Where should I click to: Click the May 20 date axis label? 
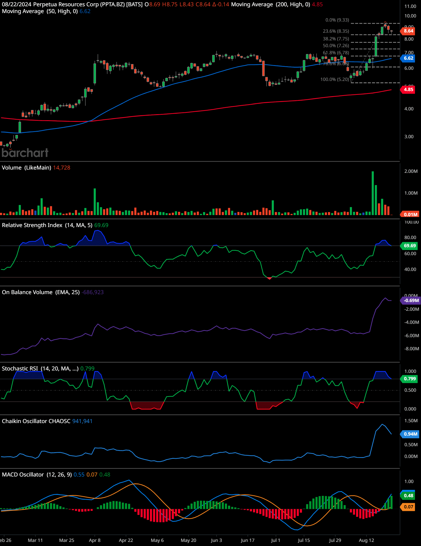(x=188, y=541)
